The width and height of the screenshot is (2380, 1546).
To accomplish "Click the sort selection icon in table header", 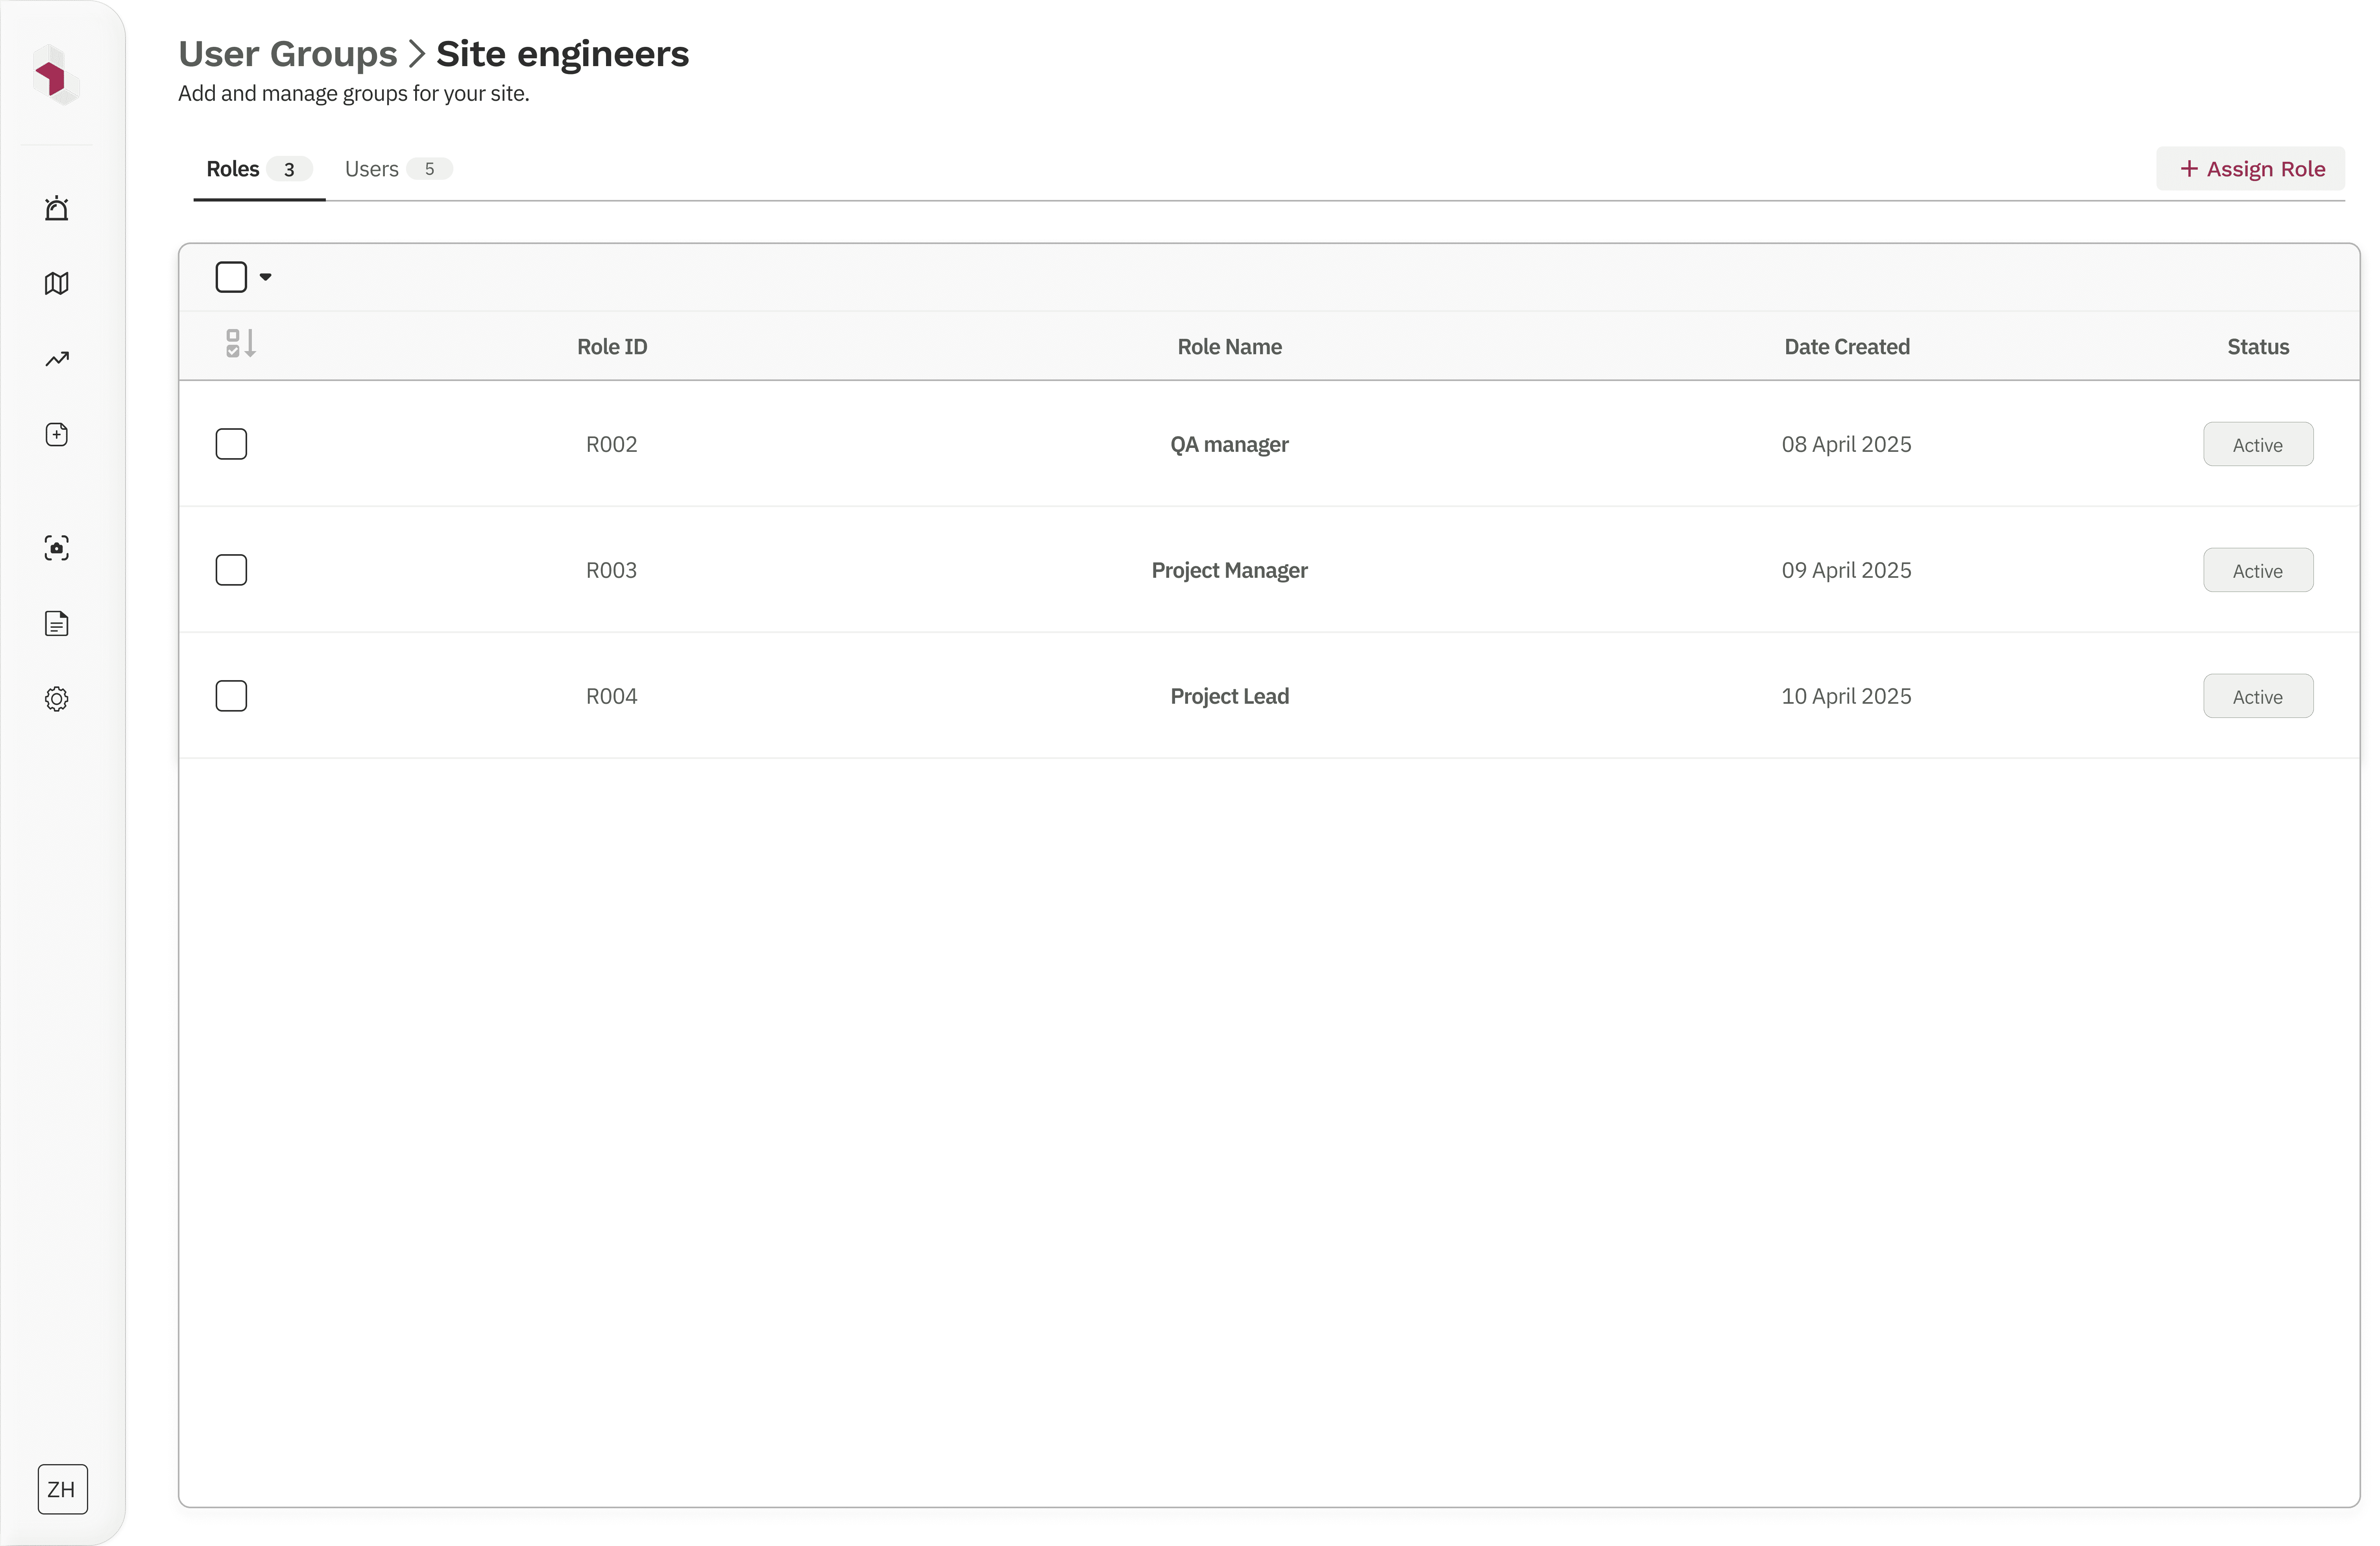I will [x=240, y=344].
